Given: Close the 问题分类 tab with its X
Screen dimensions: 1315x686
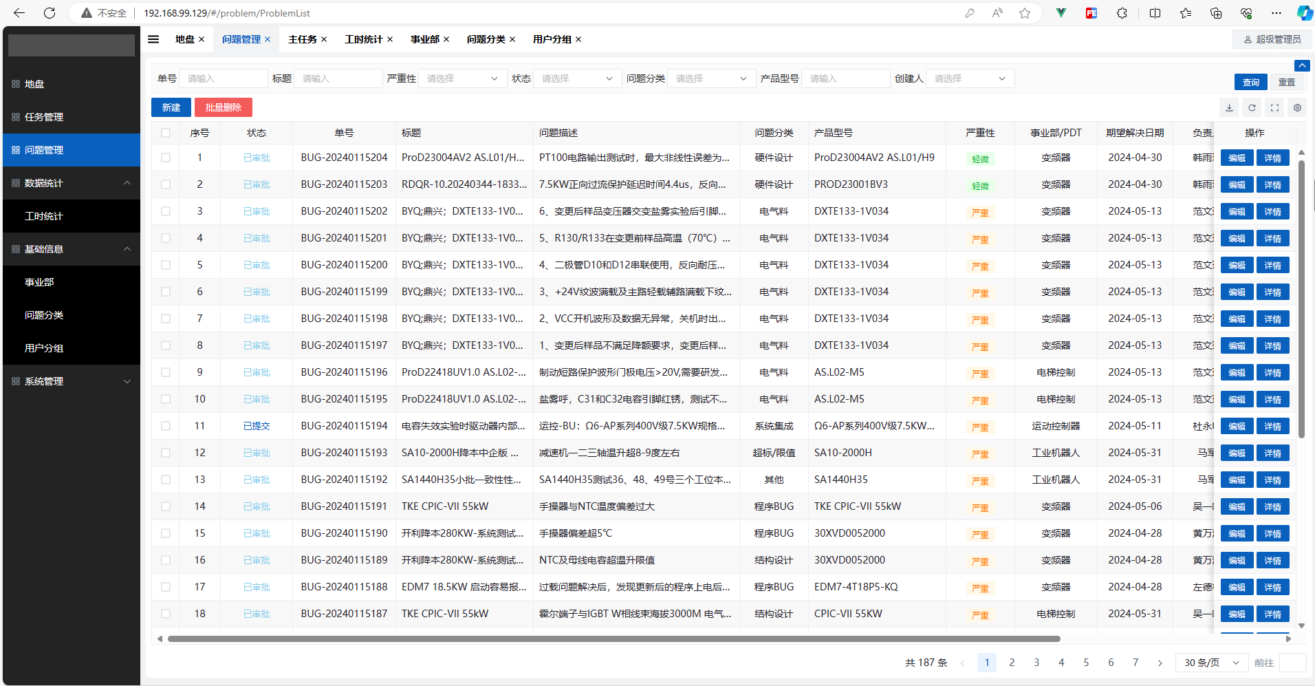Looking at the screenshot, I should pyautogui.click(x=512, y=39).
